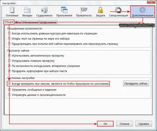
Task: Open the Защита lock panel
Action: [x=100, y=12]
